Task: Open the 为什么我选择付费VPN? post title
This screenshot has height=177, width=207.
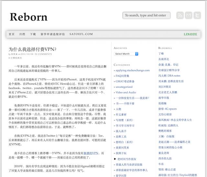Action: [x=32, y=49]
